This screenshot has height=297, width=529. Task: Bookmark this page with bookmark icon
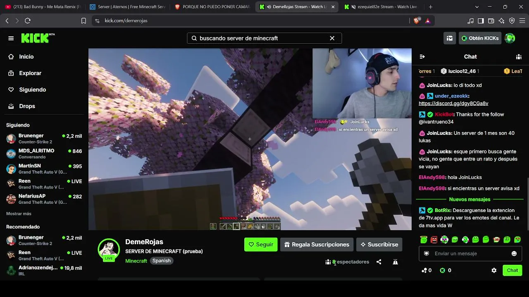tap(83, 21)
